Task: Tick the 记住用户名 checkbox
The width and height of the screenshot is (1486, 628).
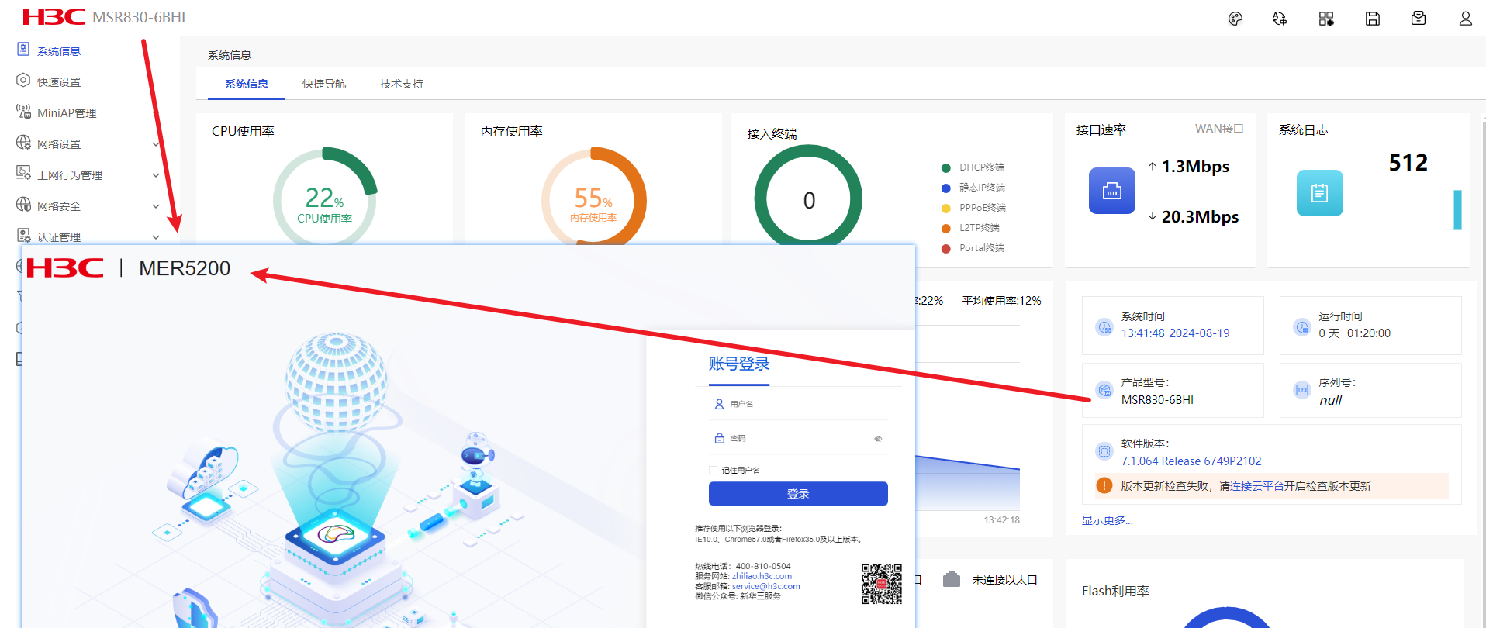Action: [x=713, y=470]
